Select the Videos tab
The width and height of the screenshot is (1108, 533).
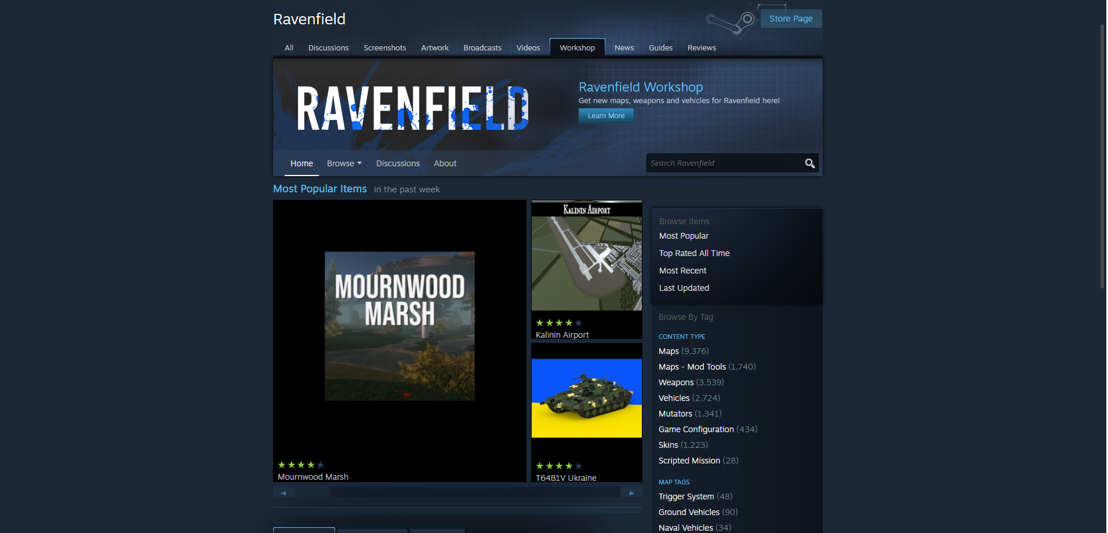pos(528,48)
